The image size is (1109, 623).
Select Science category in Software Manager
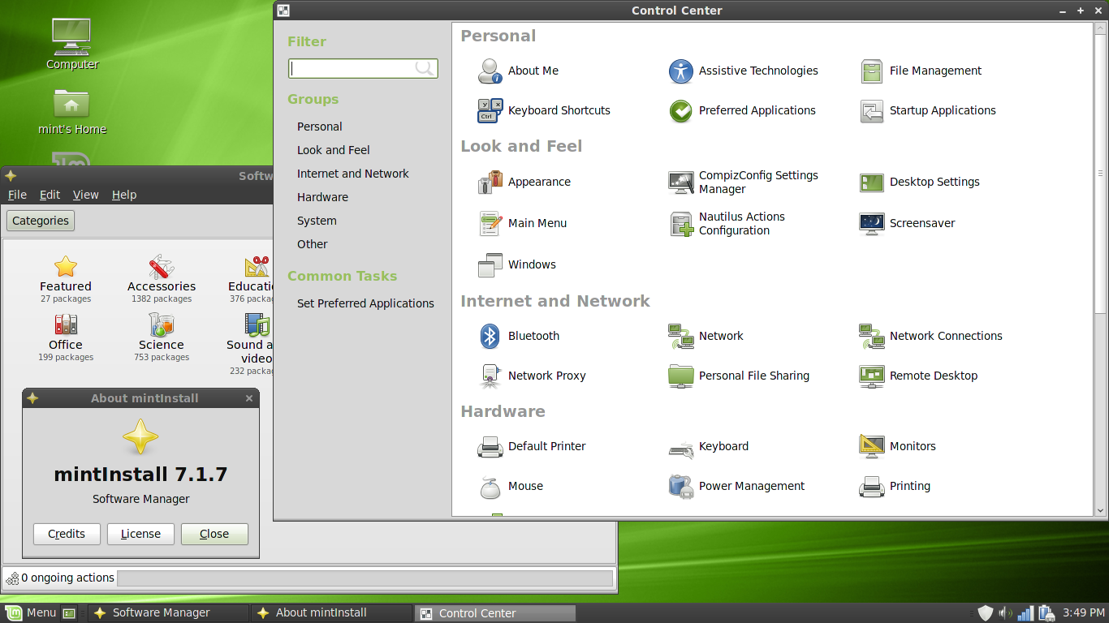(x=162, y=337)
